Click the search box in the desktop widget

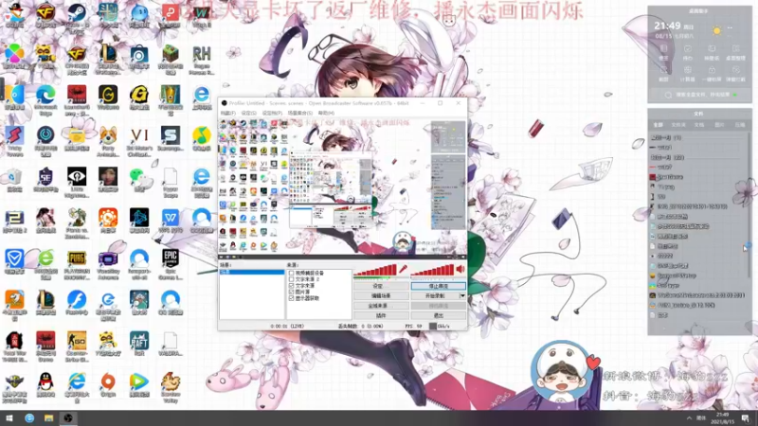point(699,95)
